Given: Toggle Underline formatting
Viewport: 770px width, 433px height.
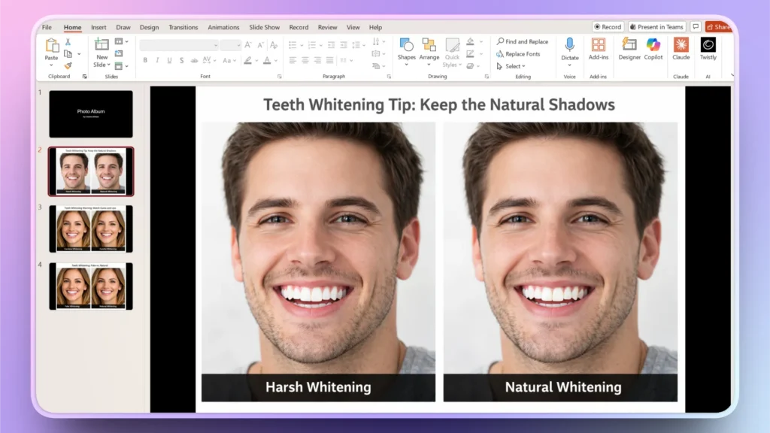Looking at the screenshot, I should (169, 60).
